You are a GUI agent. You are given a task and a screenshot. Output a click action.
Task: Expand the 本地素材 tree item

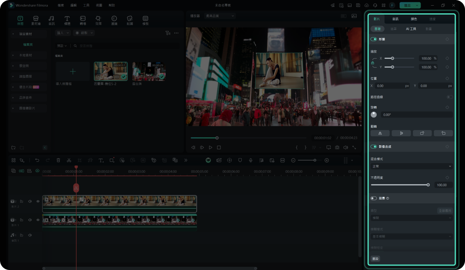pos(13,55)
